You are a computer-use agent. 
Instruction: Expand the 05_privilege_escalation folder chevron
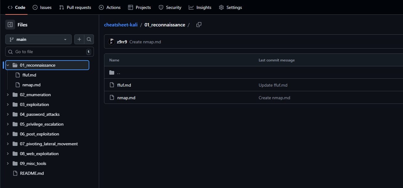point(8,124)
